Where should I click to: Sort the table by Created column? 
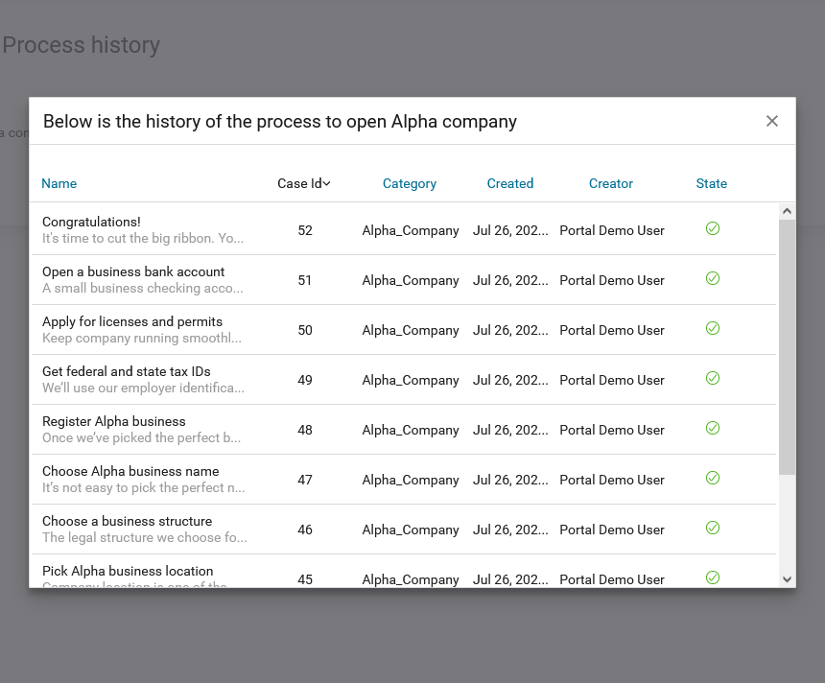pyautogui.click(x=509, y=183)
